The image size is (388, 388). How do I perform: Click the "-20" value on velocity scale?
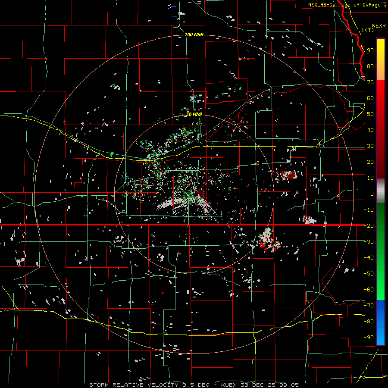[x=369, y=226]
